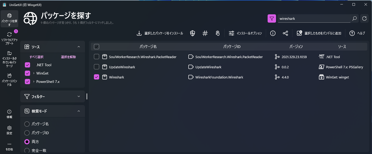Click version 2021.329.23.1059

click(x=294, y=57)
